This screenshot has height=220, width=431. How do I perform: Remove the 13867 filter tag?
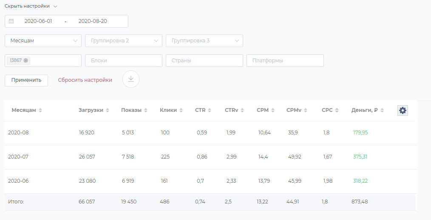(26, 61)
